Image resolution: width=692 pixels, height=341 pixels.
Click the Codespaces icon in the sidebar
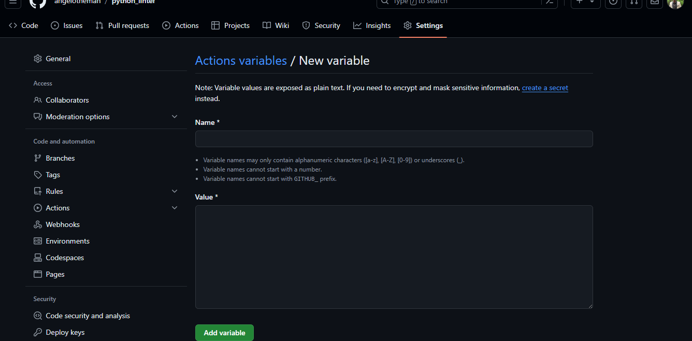click(37, 258)
